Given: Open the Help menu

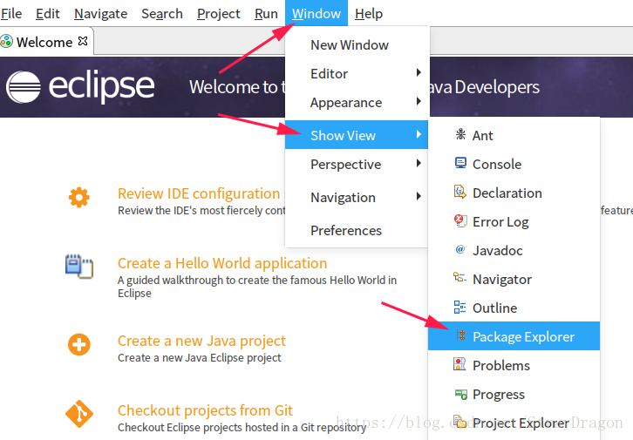Looking at the screenshot, I should coord(369,14).
